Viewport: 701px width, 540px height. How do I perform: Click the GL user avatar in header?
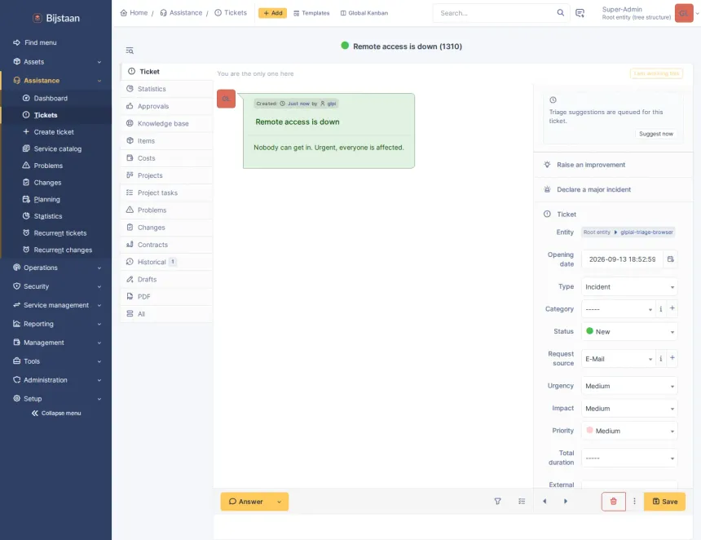coord(684,13)
